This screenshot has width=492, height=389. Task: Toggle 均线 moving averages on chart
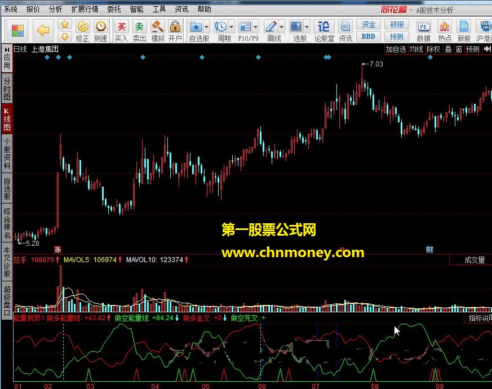tap(416, 49)
